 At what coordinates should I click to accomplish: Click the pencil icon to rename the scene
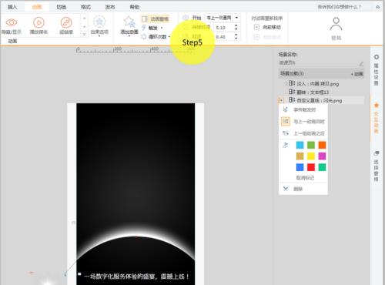pos(361,63)
